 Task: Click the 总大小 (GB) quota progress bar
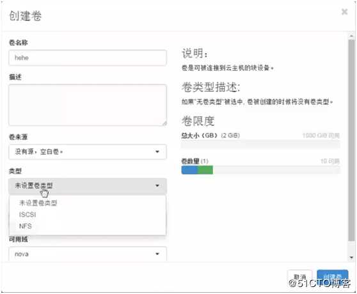point(260,144)
